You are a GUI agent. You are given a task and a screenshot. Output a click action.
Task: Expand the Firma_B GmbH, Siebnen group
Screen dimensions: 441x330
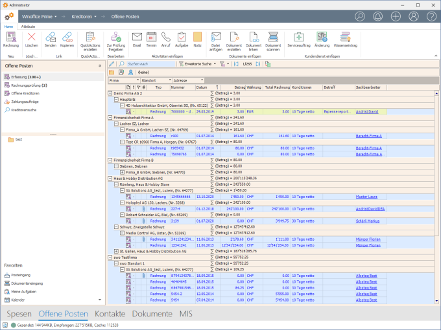click(x=121, y=172)
